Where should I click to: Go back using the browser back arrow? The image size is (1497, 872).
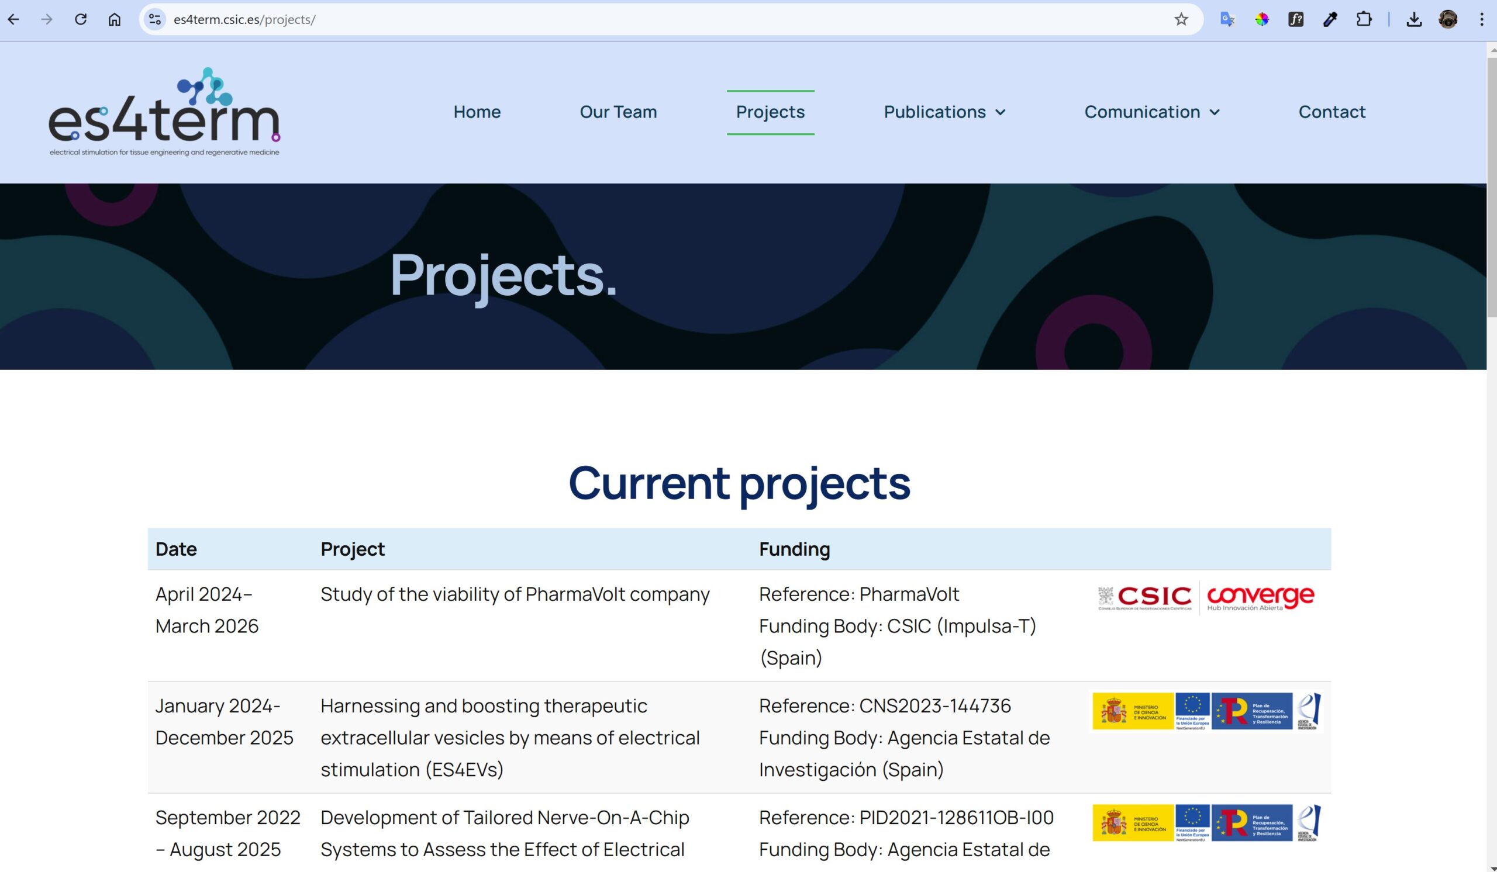(13, 20)
